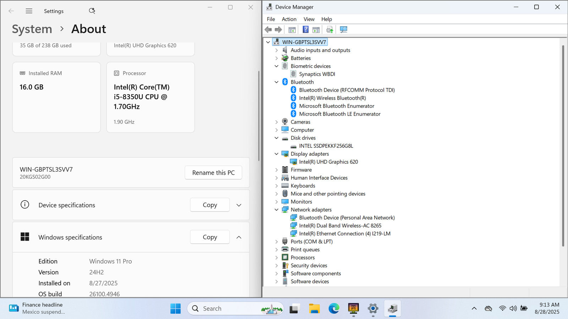Select Intel(R) Ethernet Connection (4) I219-LM

point(345,234)
